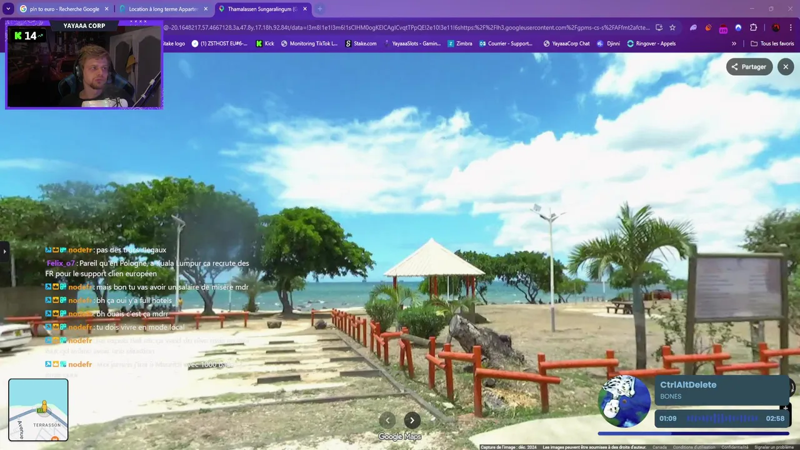The width and height of the screenshot is (800, 450).
Task: Open the Stake.com bookmark
Action: [361, 44]
